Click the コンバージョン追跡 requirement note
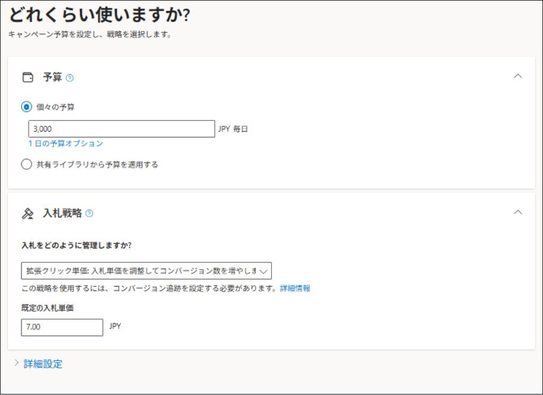The image size is (543, 395). click(148, 288)
